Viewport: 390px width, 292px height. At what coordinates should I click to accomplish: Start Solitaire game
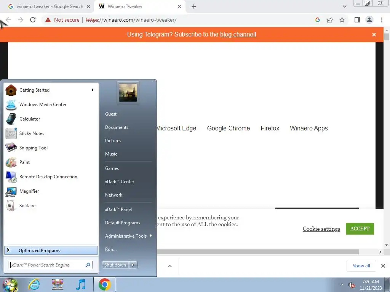pos(51,206)
